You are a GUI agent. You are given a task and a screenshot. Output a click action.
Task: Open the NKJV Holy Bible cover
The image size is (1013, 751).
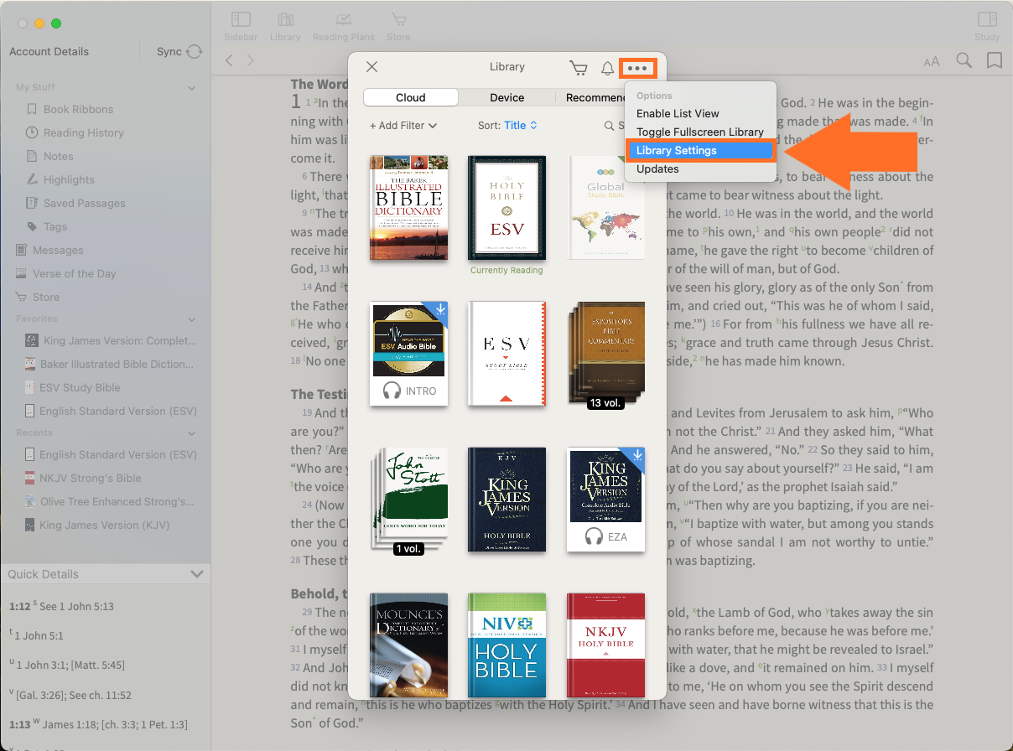606,645
